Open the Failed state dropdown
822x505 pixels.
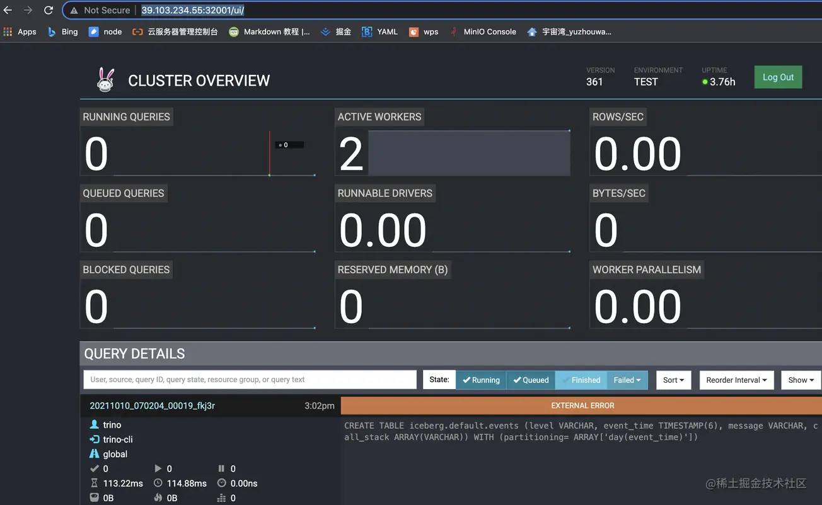[627, 380]
